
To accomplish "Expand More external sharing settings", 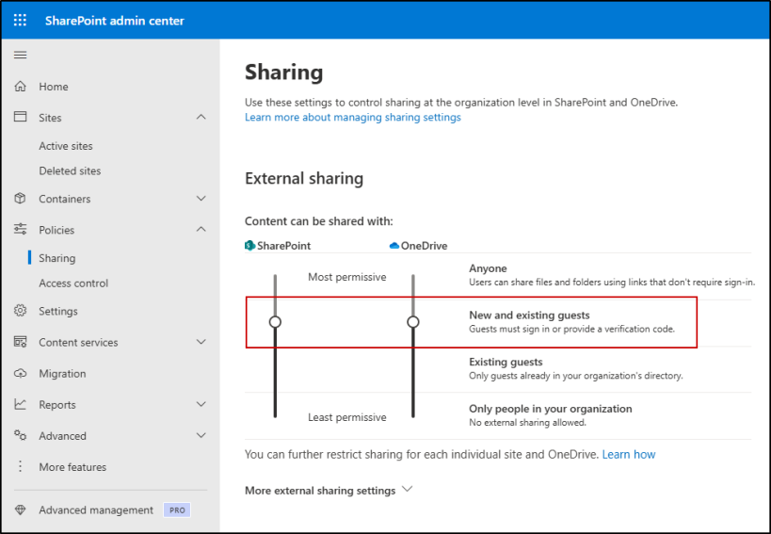I will point(329,491).
